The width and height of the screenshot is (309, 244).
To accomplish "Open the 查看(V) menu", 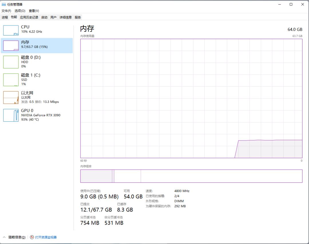I will pos(34,11).
